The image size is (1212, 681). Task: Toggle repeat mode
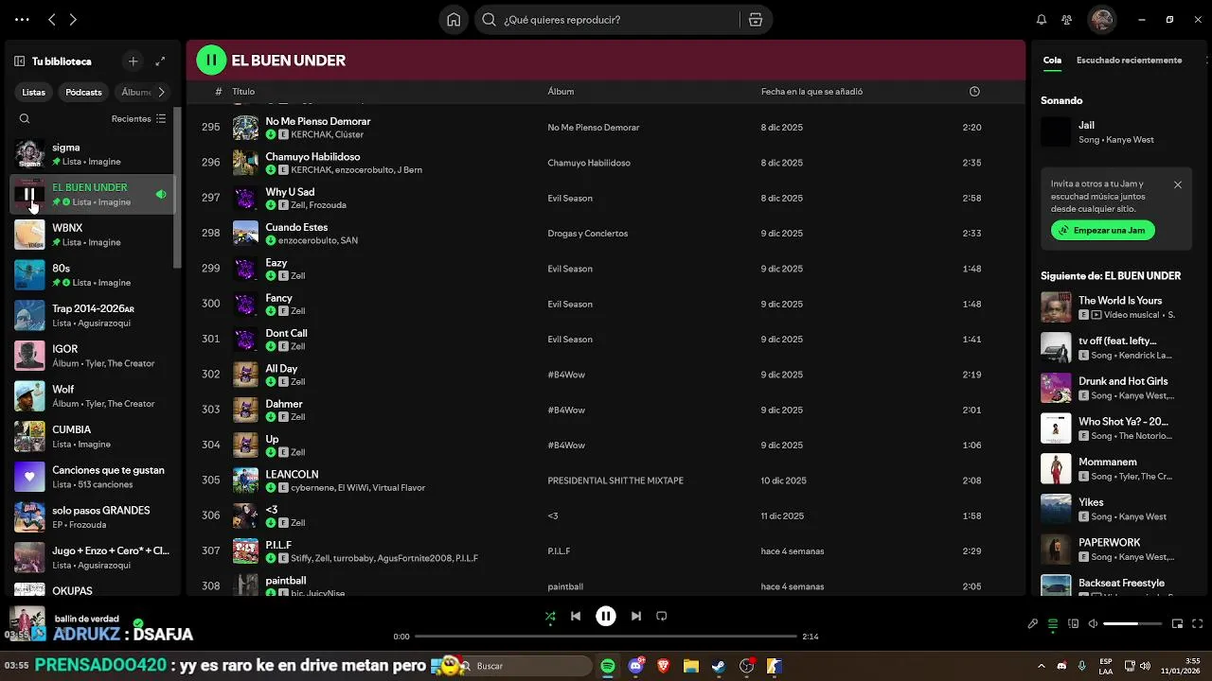tap(662, 617)
